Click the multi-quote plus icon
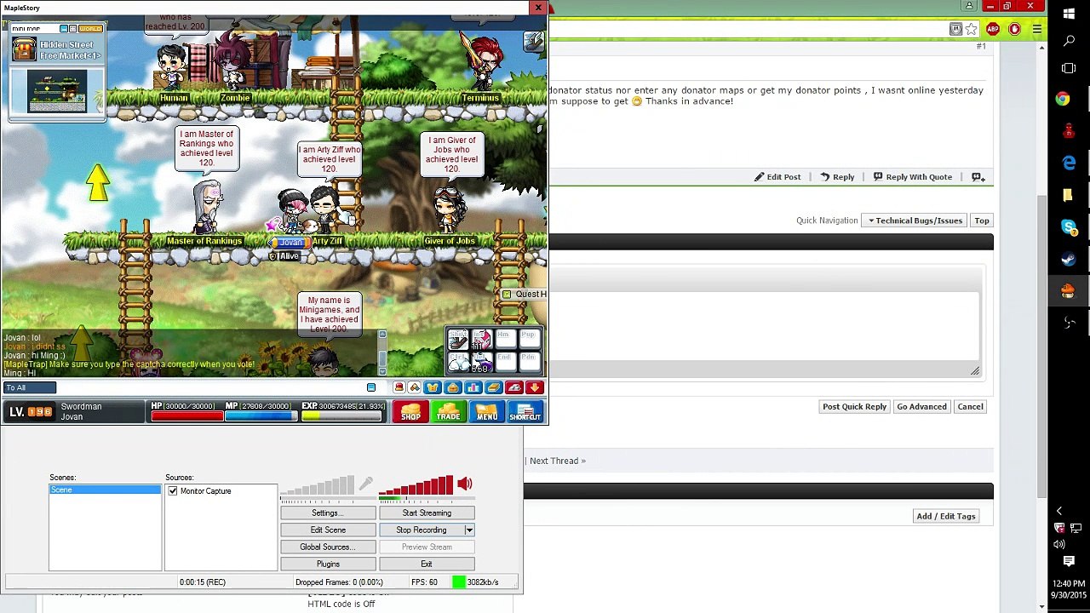1090x613 pixels. coord(978,177)
